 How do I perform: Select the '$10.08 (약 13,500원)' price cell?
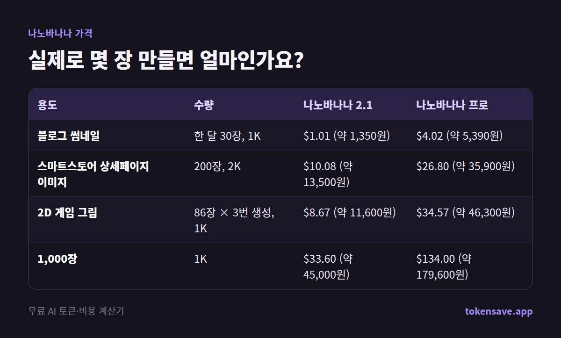328,174
